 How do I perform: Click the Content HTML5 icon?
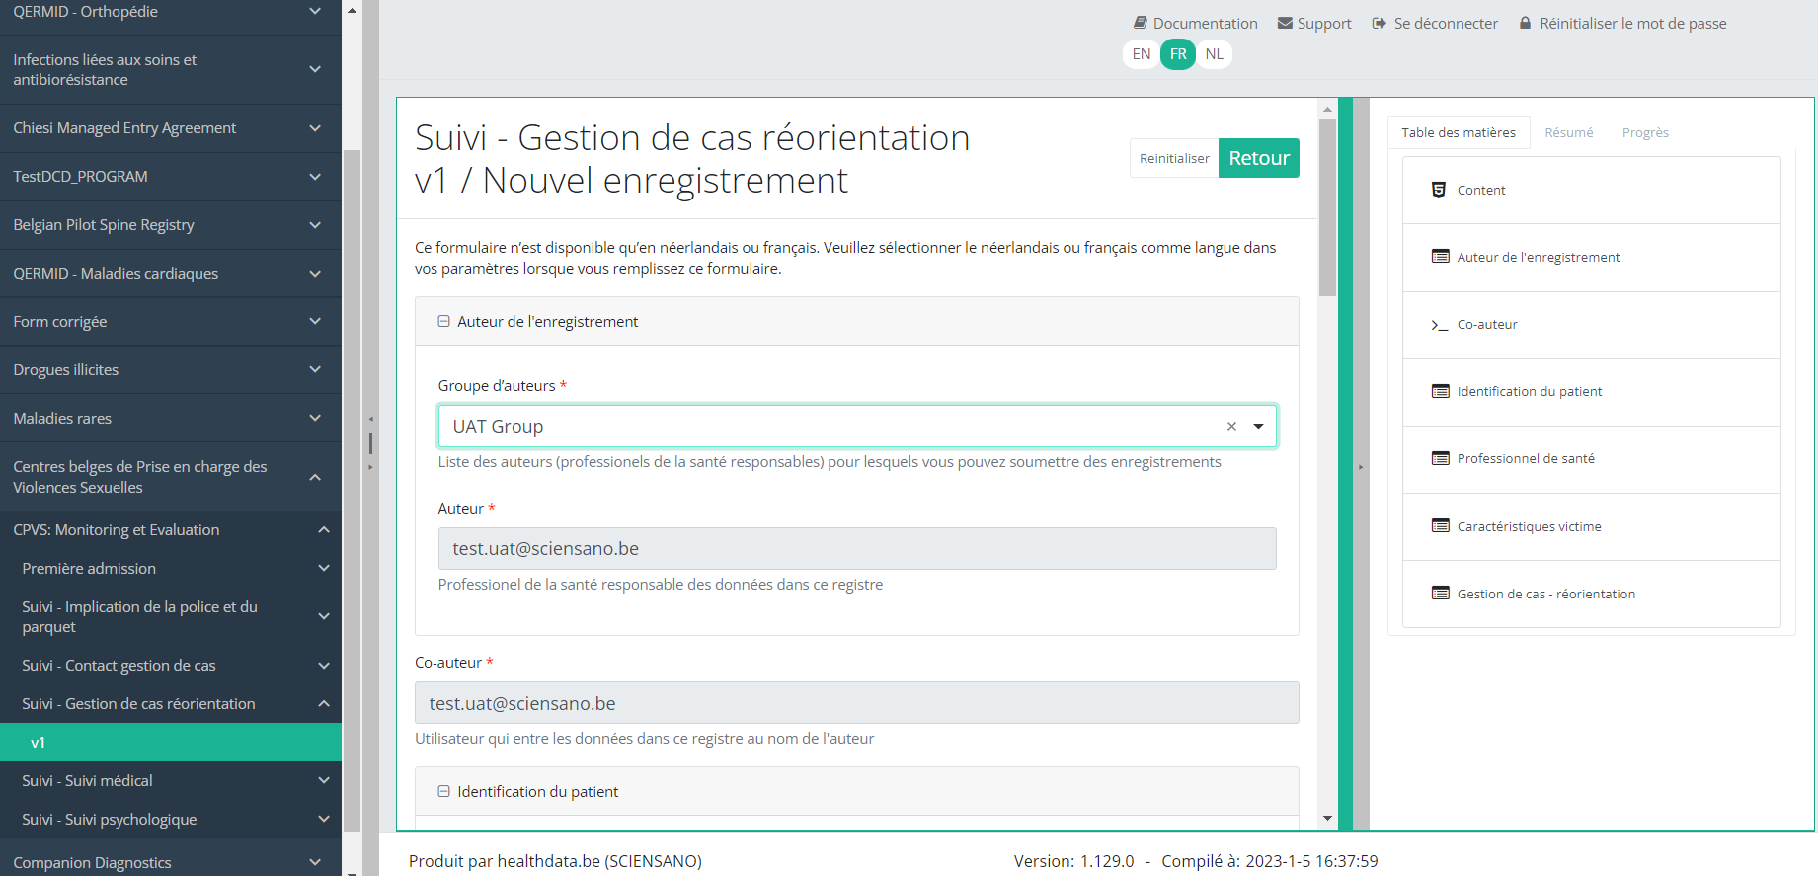tap(1439, 190)
